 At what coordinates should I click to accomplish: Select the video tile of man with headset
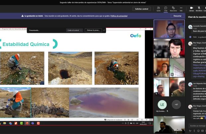(169, 48)
